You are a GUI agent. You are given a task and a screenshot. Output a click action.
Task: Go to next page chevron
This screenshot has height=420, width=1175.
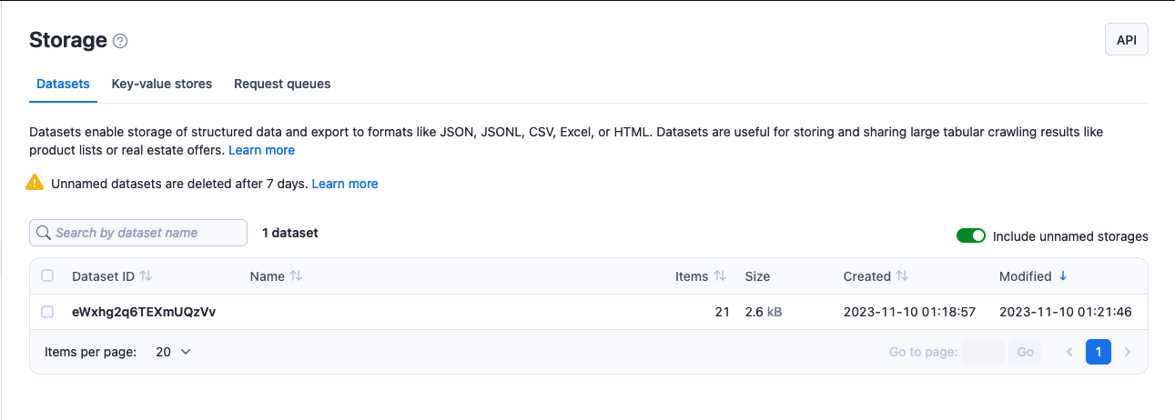pyautogui.click(x=1128, y=352)
